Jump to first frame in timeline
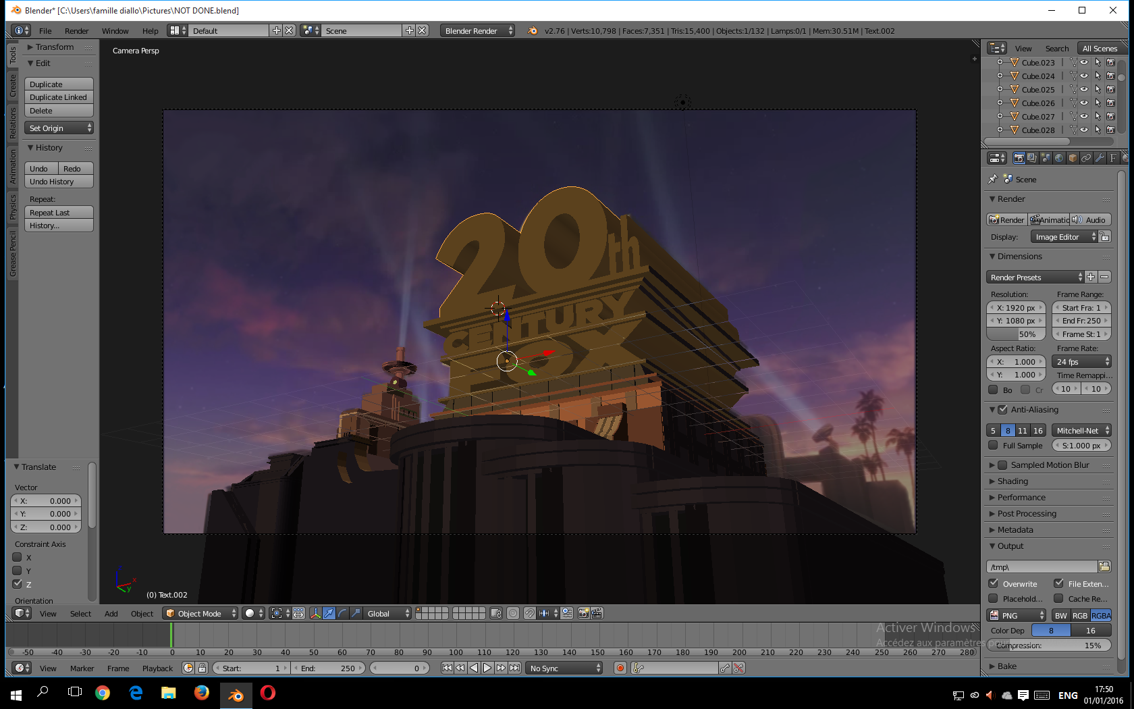Viewport: 1134px width, 709px height. click(447, 668)
